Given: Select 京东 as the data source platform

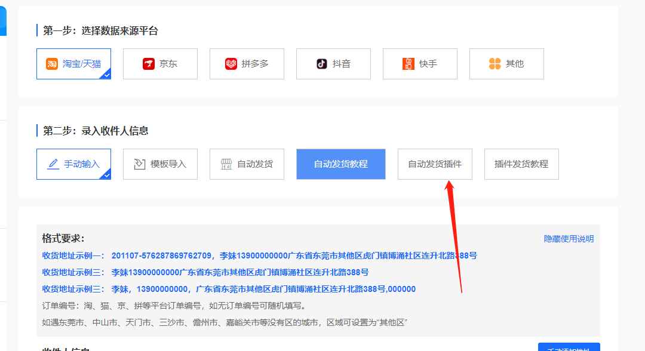Looking at the screenshot, I should pyautogui.click(x=160, y=63).
